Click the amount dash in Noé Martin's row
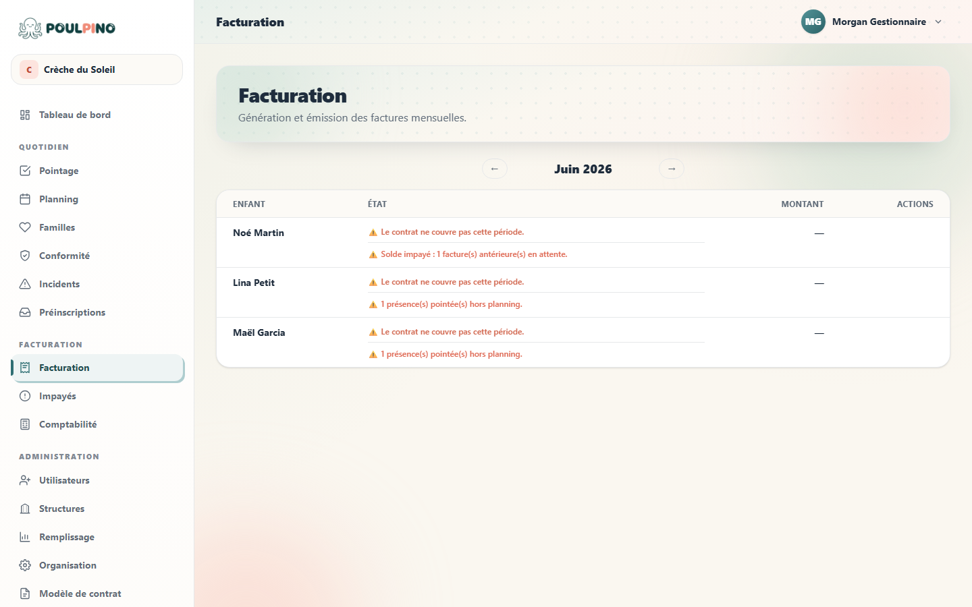Image resolution: width=972 pixels, height=607 pixels. pyautogui.click(x=819, y=233)
